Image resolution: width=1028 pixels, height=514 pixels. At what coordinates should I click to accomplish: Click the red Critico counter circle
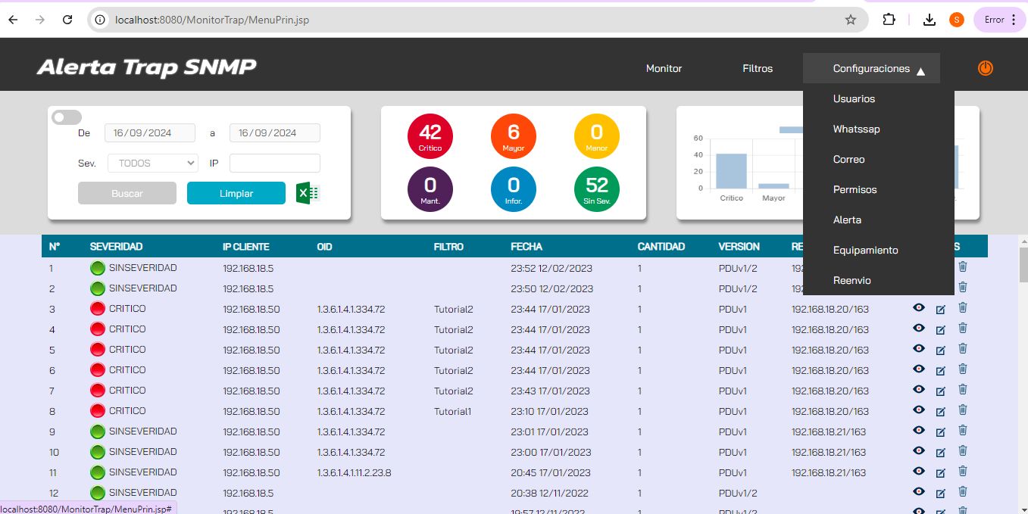[x=430, y=136]
